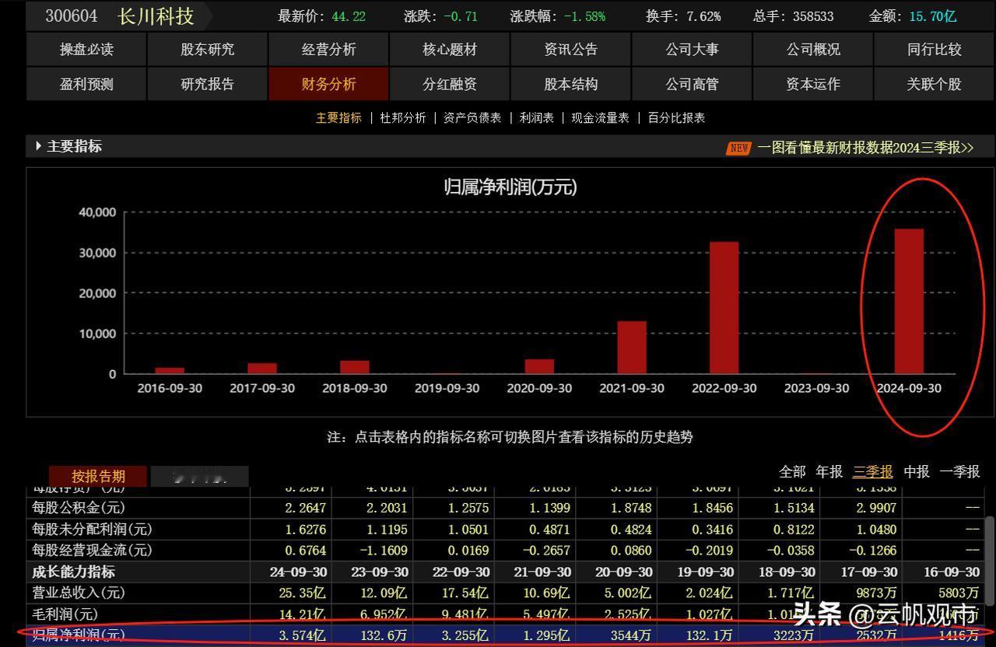Show 全部 report periods
Screen dimensions: 996x647
(792, 472)
